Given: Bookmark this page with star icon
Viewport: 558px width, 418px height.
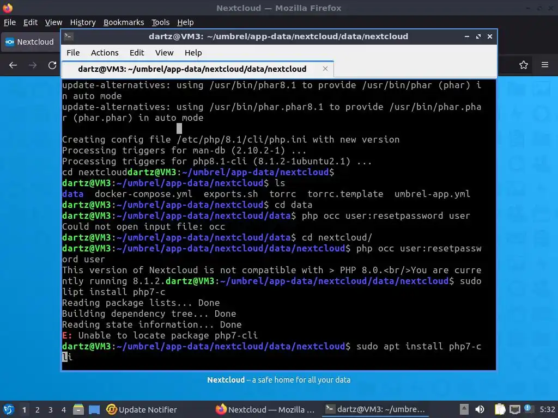Looking at the screenshot, I should tap(524, 65).
